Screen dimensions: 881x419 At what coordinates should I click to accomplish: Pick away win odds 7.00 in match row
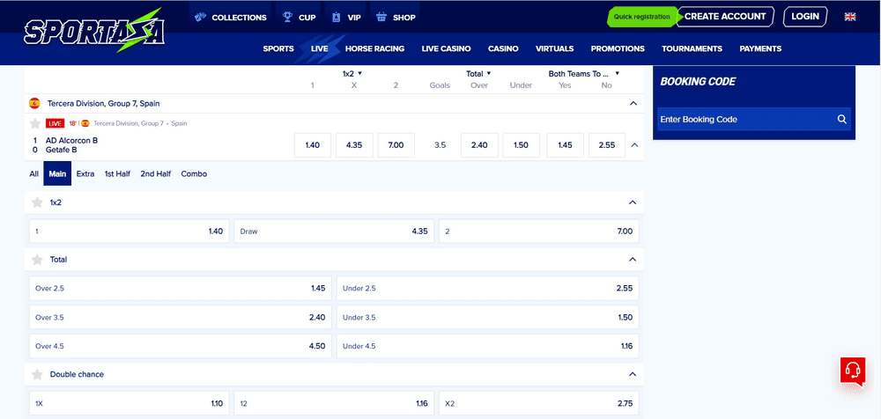pos(396,145)
